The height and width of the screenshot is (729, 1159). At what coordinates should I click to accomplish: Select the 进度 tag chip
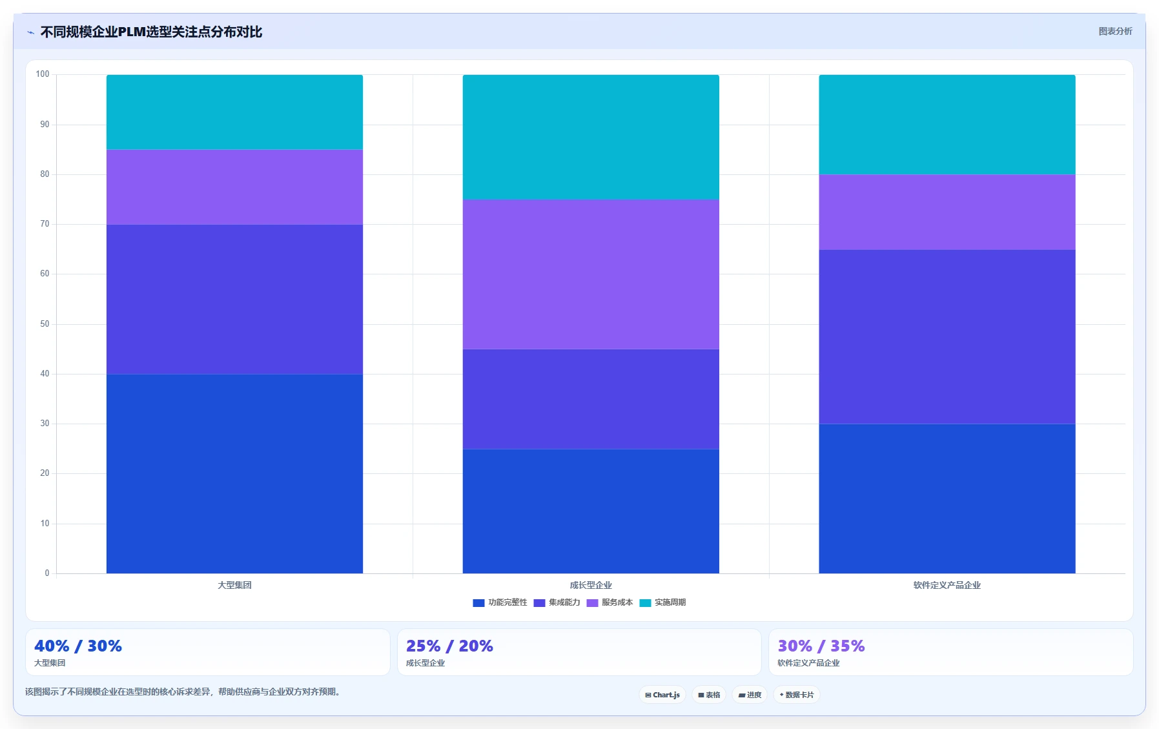pyautogui.click(x=750, y=695)
